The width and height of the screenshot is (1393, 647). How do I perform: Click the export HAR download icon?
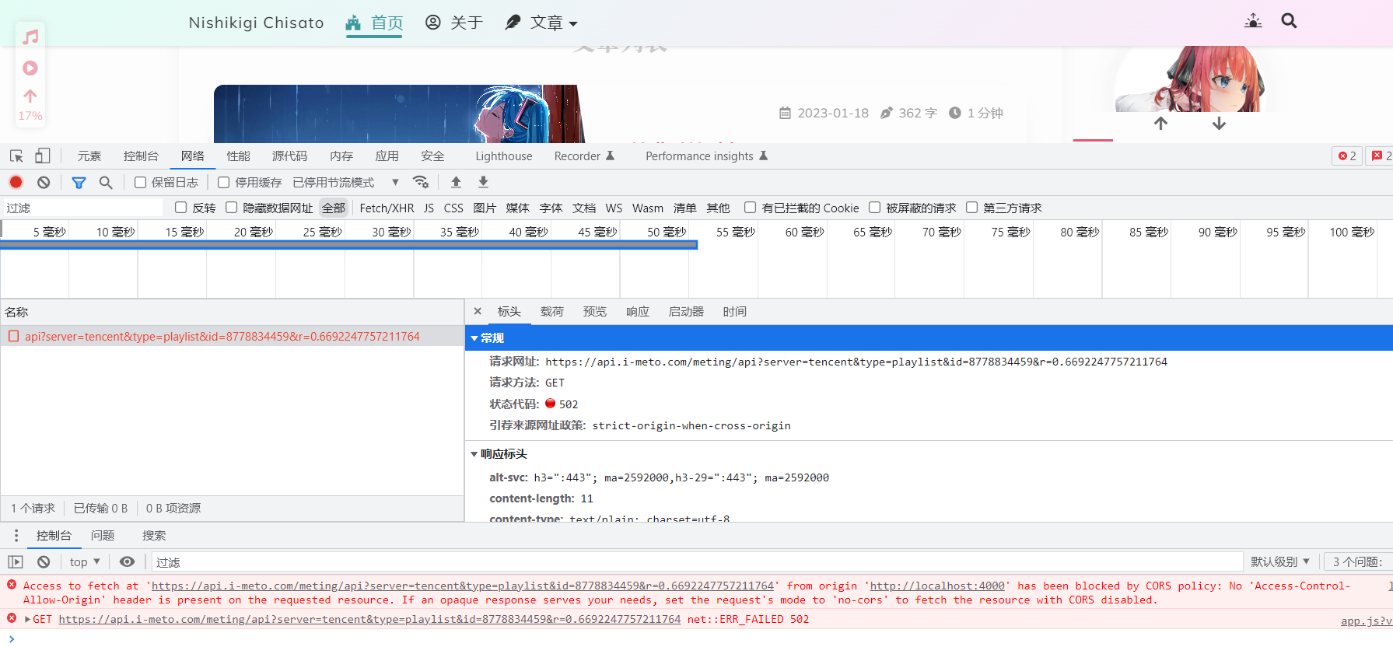pyautogui.click(x=483, y=182)
